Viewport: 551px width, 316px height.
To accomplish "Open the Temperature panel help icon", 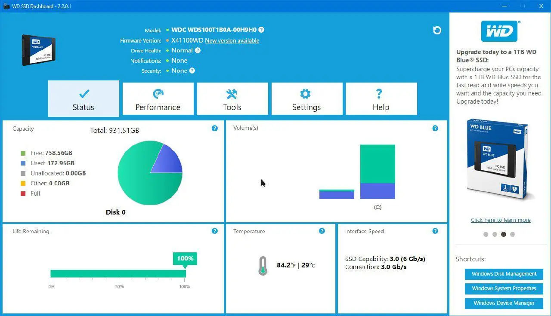I will [322, 231].
